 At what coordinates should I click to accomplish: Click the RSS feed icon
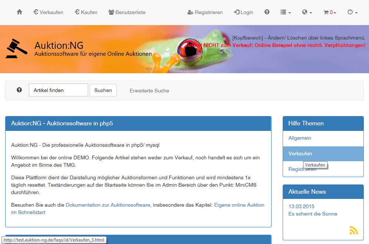353,230
